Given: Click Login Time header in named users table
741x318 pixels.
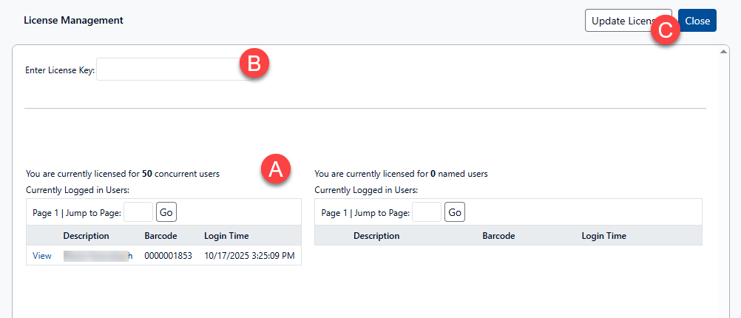Looking at the screenshot, I should point(603,236).
